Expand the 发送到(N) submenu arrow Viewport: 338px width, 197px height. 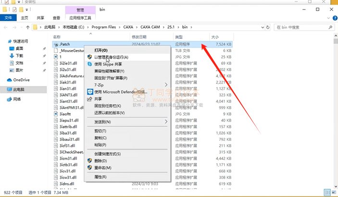(166, 122)
